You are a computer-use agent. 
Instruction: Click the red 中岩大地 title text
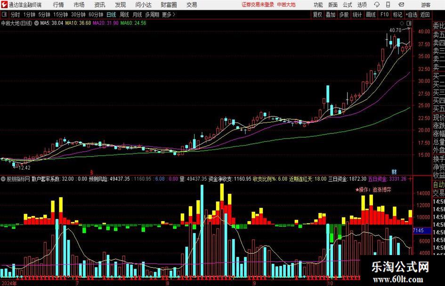click(286, 5)
